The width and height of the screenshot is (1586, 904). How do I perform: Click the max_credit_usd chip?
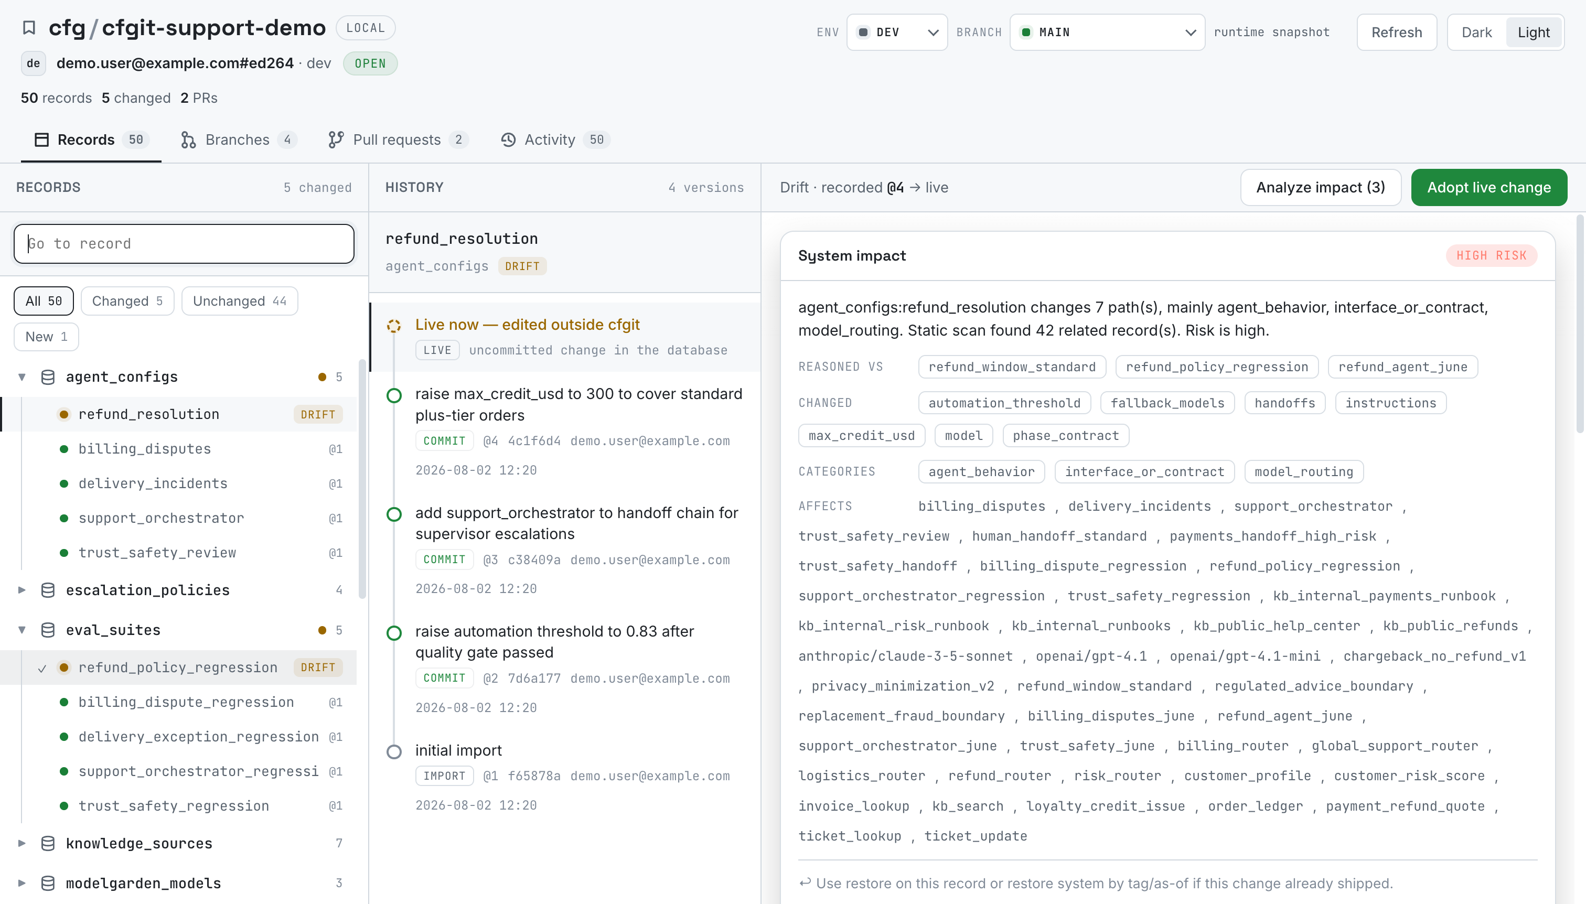click(x=861, y=436)
